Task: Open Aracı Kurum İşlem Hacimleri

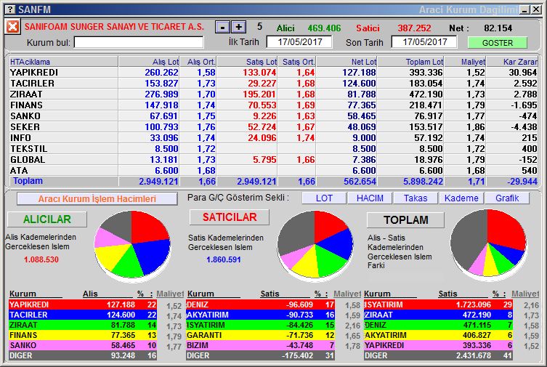Action: click(x=97, y=199)
